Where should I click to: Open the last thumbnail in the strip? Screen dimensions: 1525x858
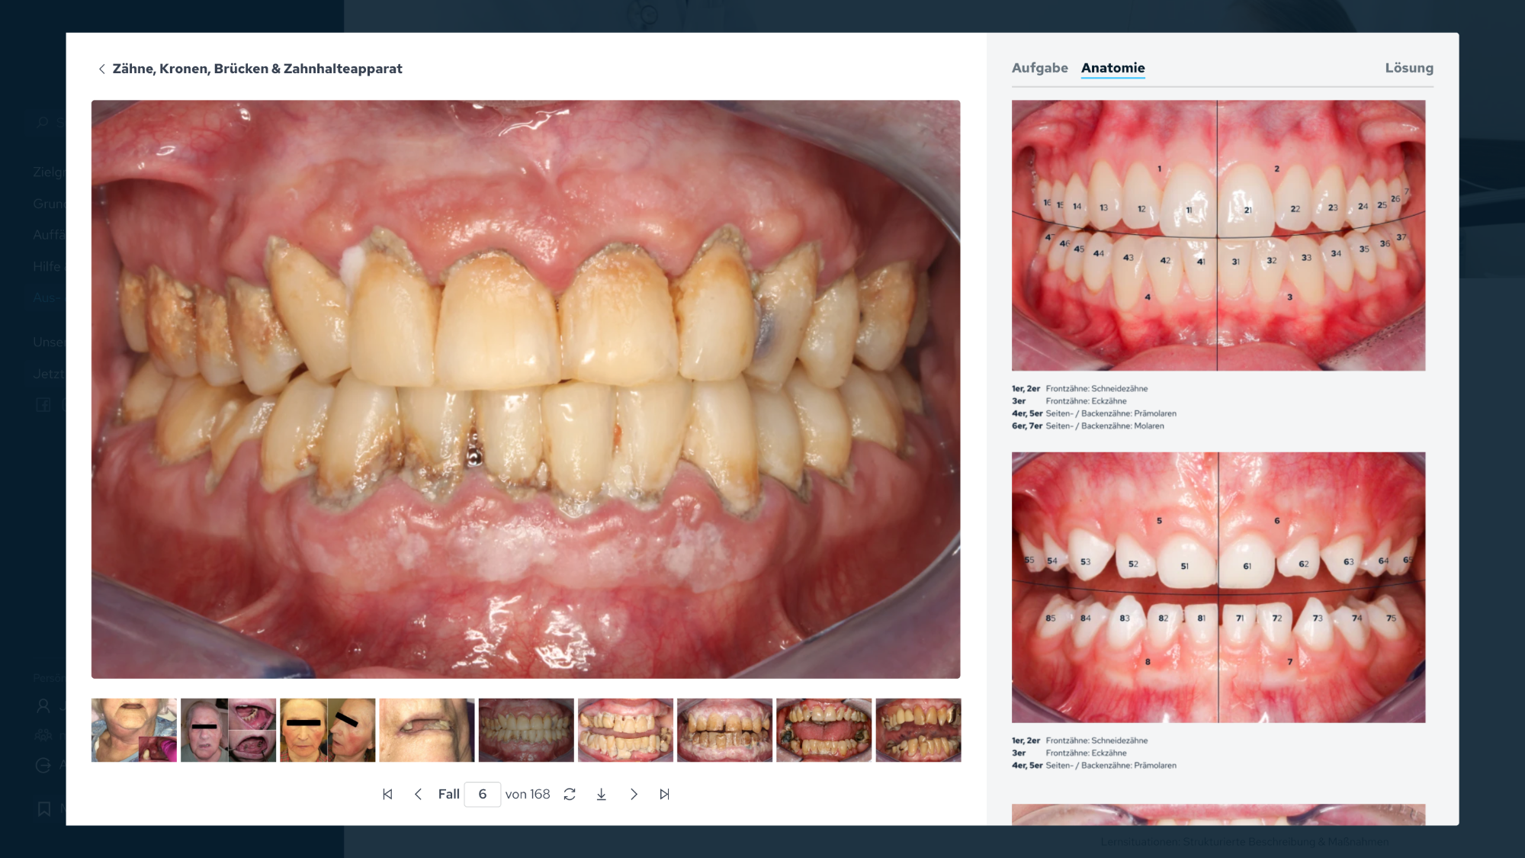(918, 730)
